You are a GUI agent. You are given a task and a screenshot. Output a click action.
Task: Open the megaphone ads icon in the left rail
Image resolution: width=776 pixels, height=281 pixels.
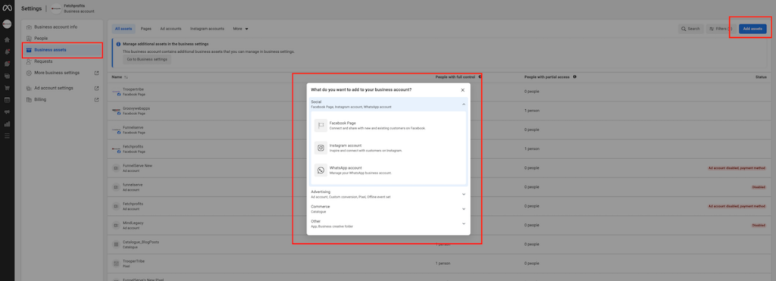click(x=7, y=112)
